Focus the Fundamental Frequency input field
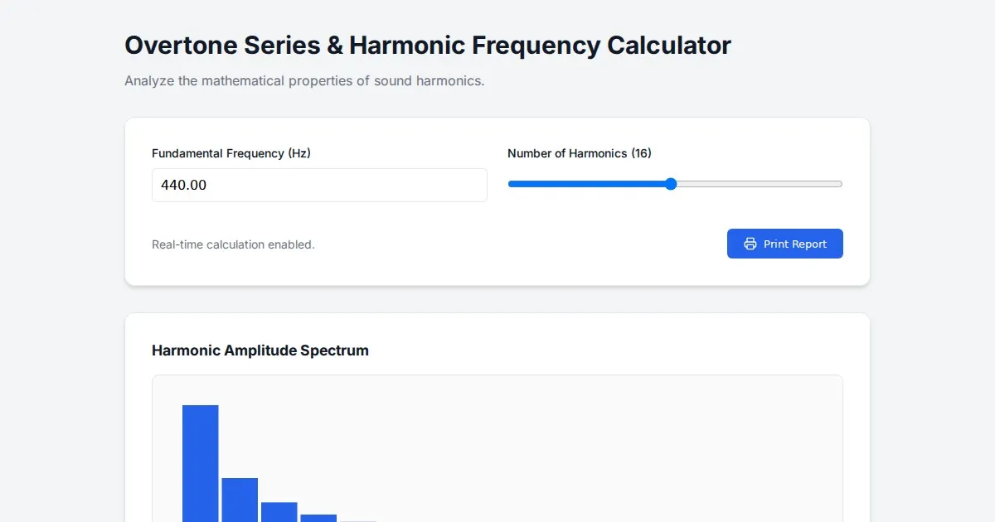The width and height of the screenshot is (995, 522). pyautogui.click(x=319, y=185)
